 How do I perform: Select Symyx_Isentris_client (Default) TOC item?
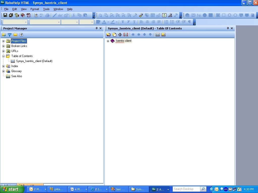(x=34, y=61)
